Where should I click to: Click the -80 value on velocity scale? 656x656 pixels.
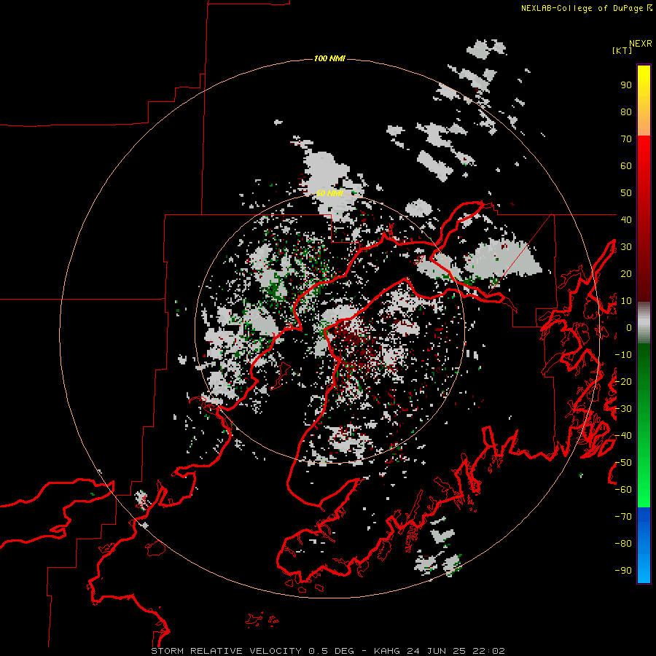click(x=623, y=544)
